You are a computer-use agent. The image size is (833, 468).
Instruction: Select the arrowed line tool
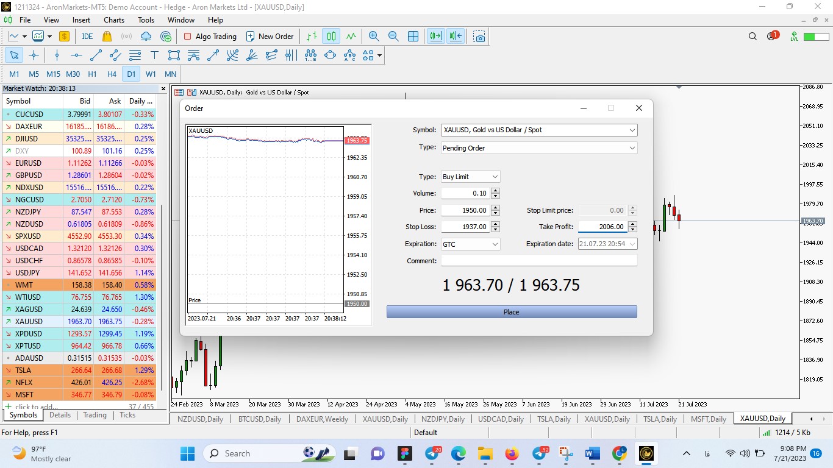[213, 55]
